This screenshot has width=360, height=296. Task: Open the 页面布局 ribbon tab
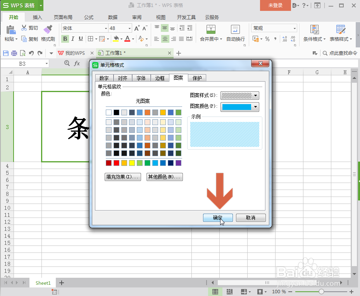(x=63, y=17)
